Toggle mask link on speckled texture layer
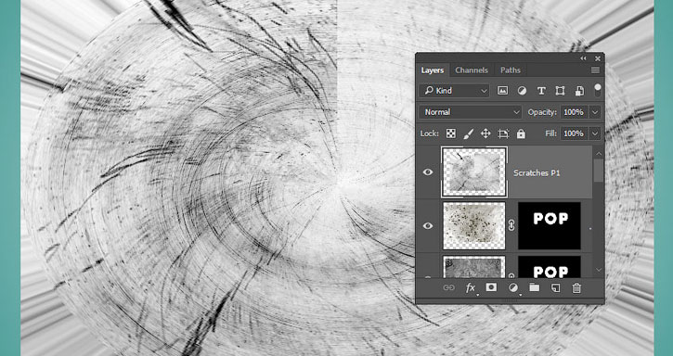The image size is (673, 356). (511, 225)
